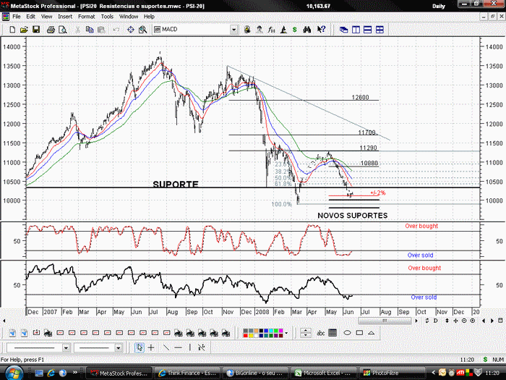This screenshot has height=380, width=506.
Task: Activate the What's This help pointer
Action: pyautogui.click(x=321, y=30)
